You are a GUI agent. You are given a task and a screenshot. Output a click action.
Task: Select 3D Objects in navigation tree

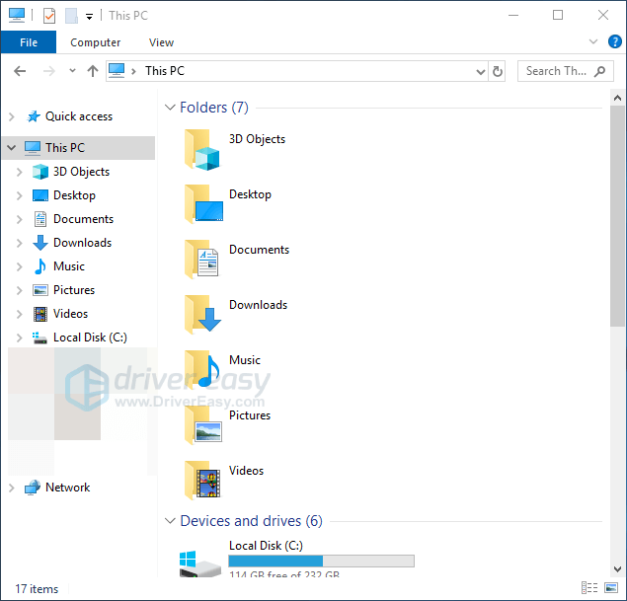81,172
